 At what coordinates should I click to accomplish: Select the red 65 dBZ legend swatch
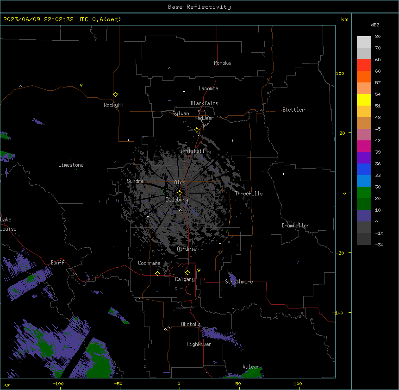click(x=364, y=65)
